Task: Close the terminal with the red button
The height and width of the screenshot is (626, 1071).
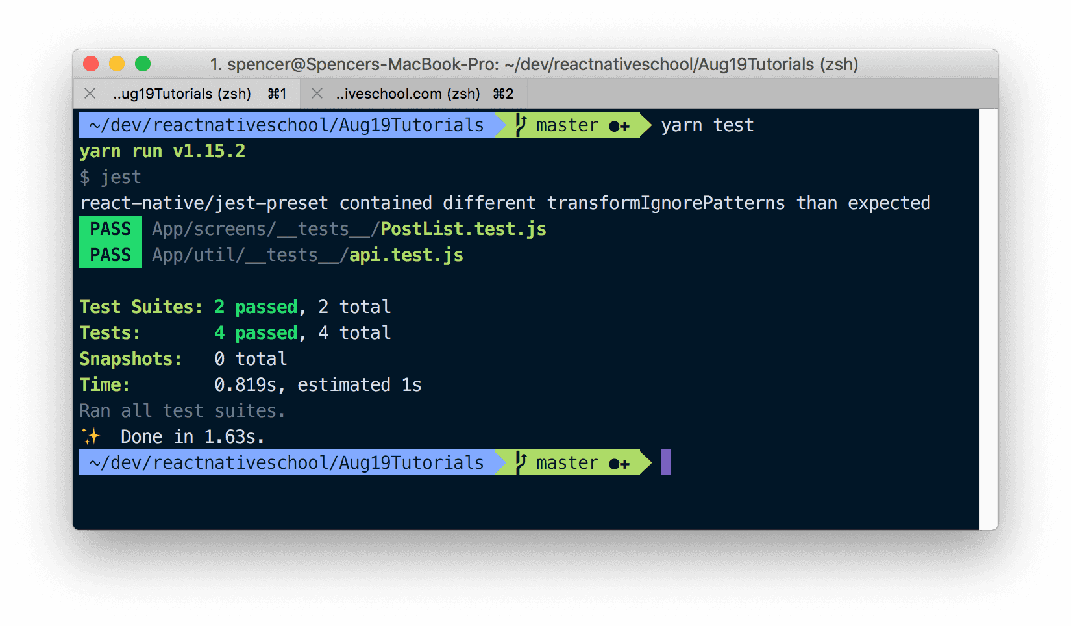Action: click(x=91, y=64)
